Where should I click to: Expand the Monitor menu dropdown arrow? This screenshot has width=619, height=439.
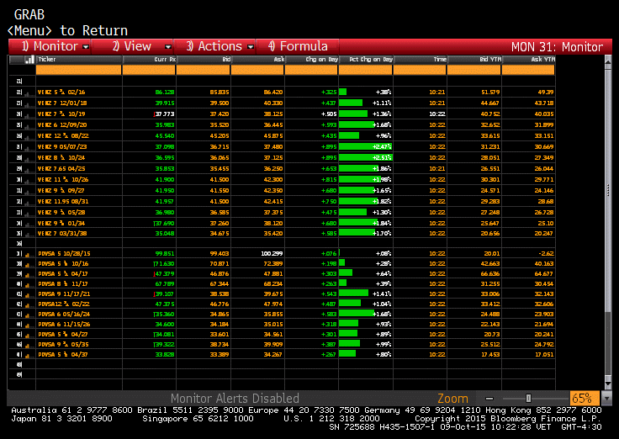pos(86,47)
